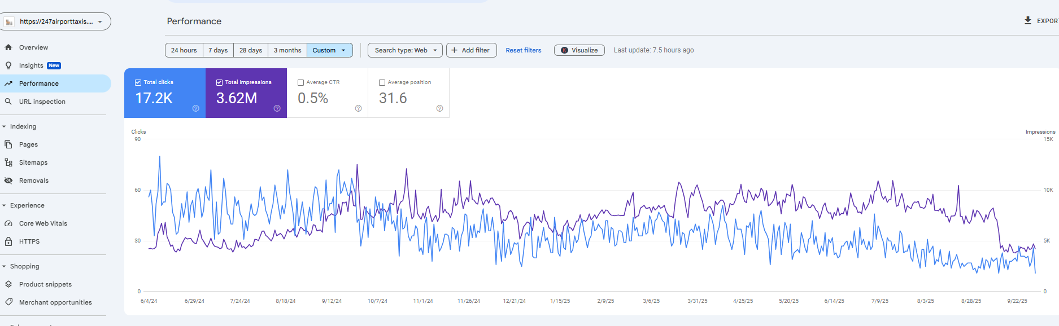This screenshot has width=1059, height=326.
Task: Enable the Average position checkbox
Action: (x=382, y=82)
